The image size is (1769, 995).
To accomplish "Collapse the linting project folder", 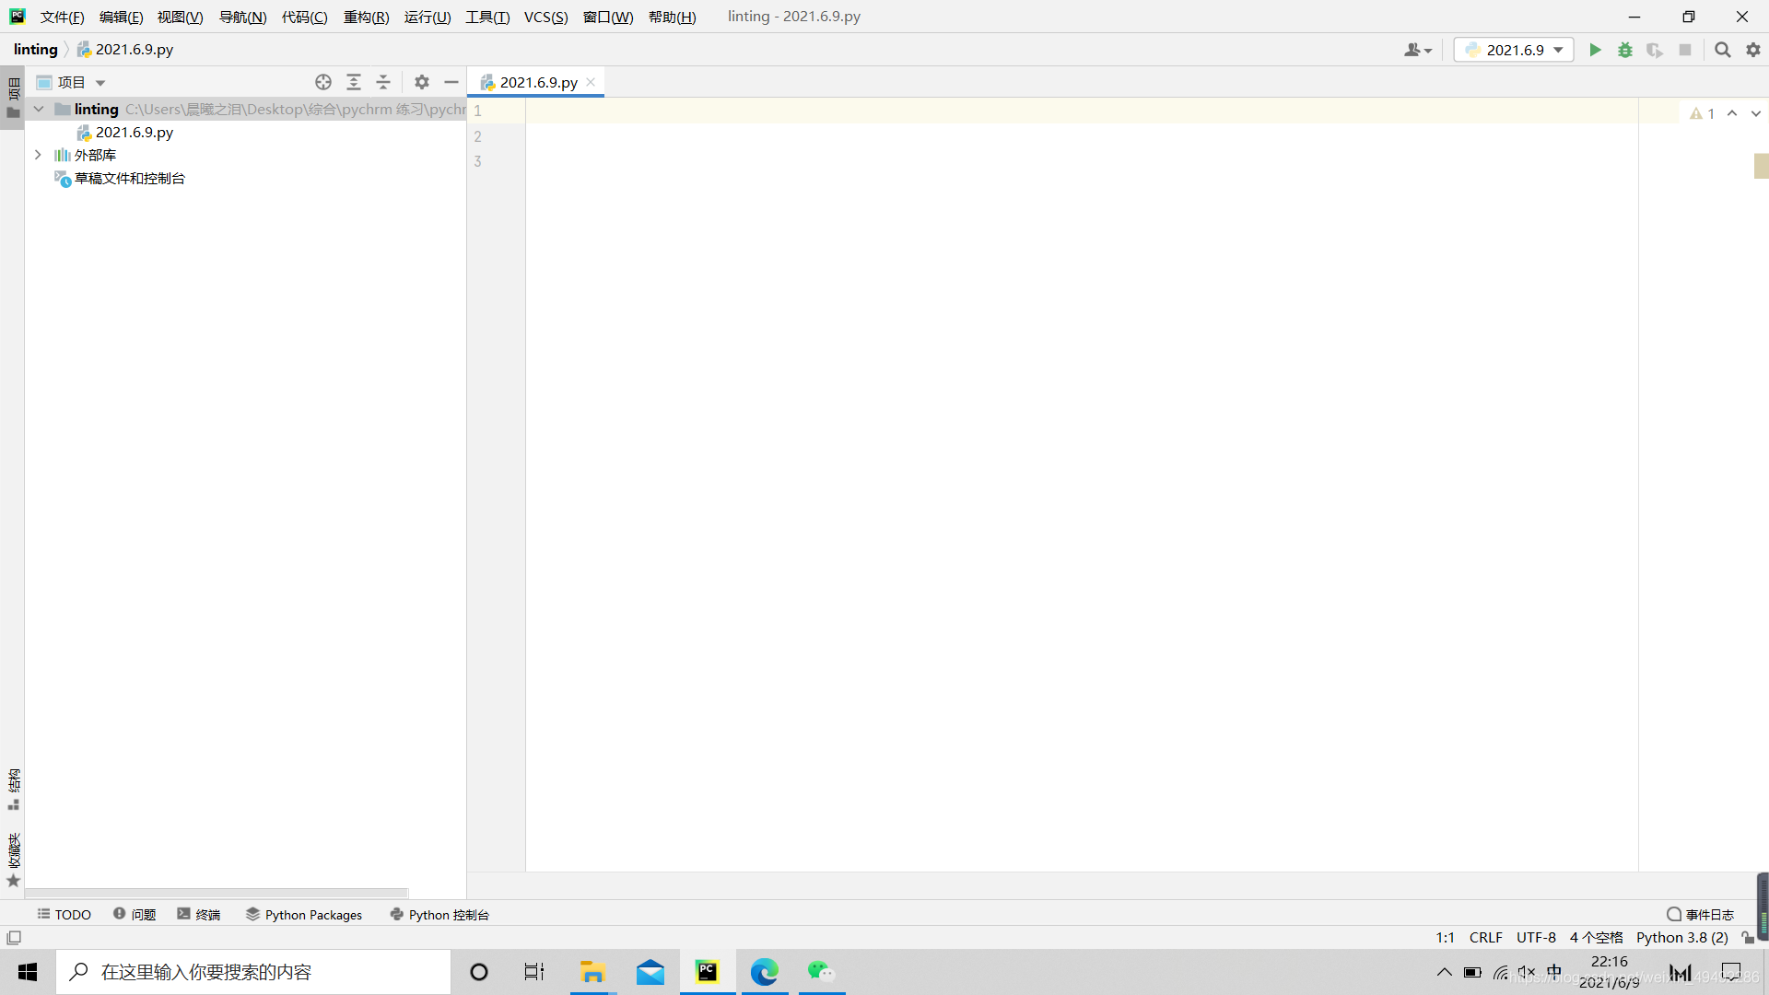I will coord(39,109).
